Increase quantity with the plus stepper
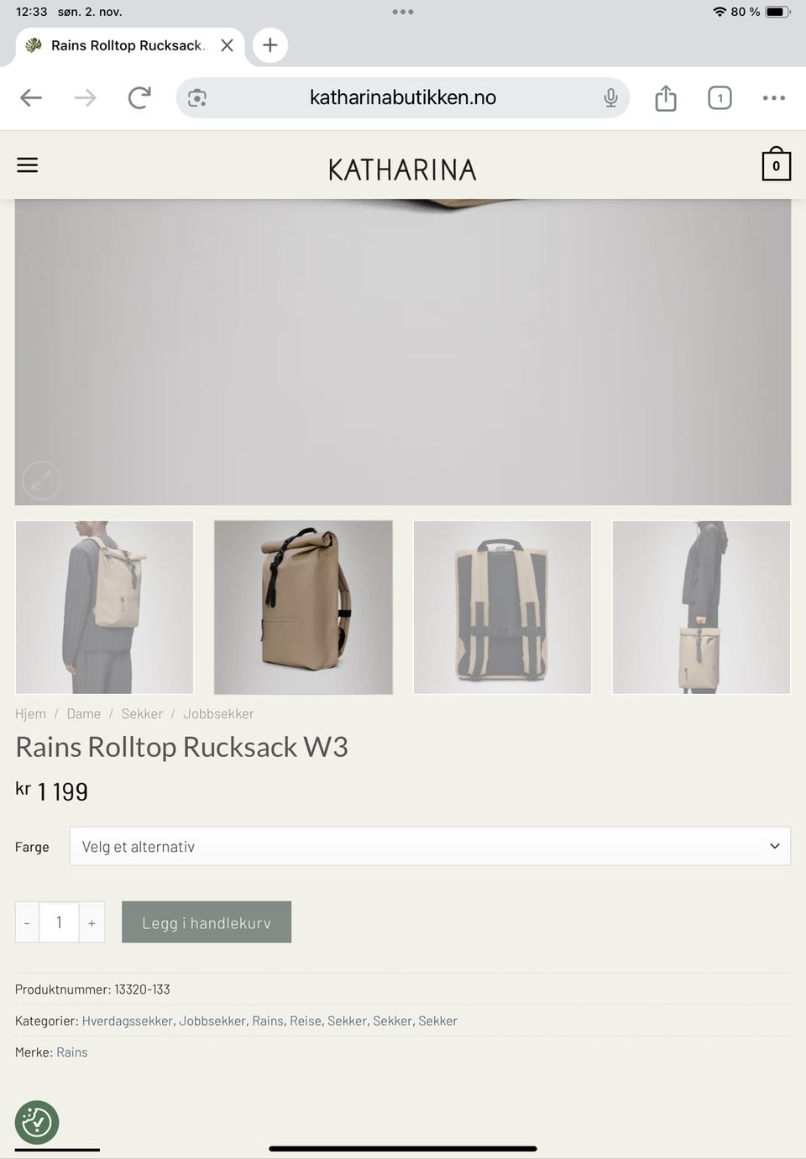806x1159 pixels. (x=92, y=922)
